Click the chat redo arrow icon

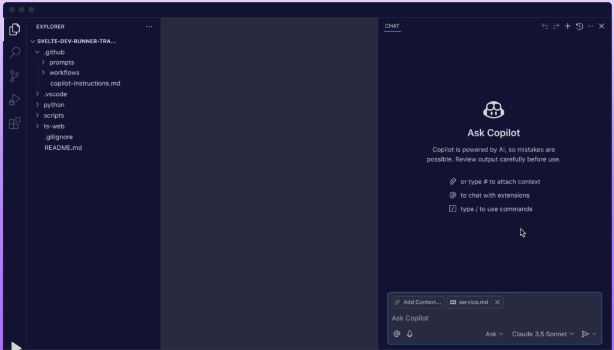(556, 26)
